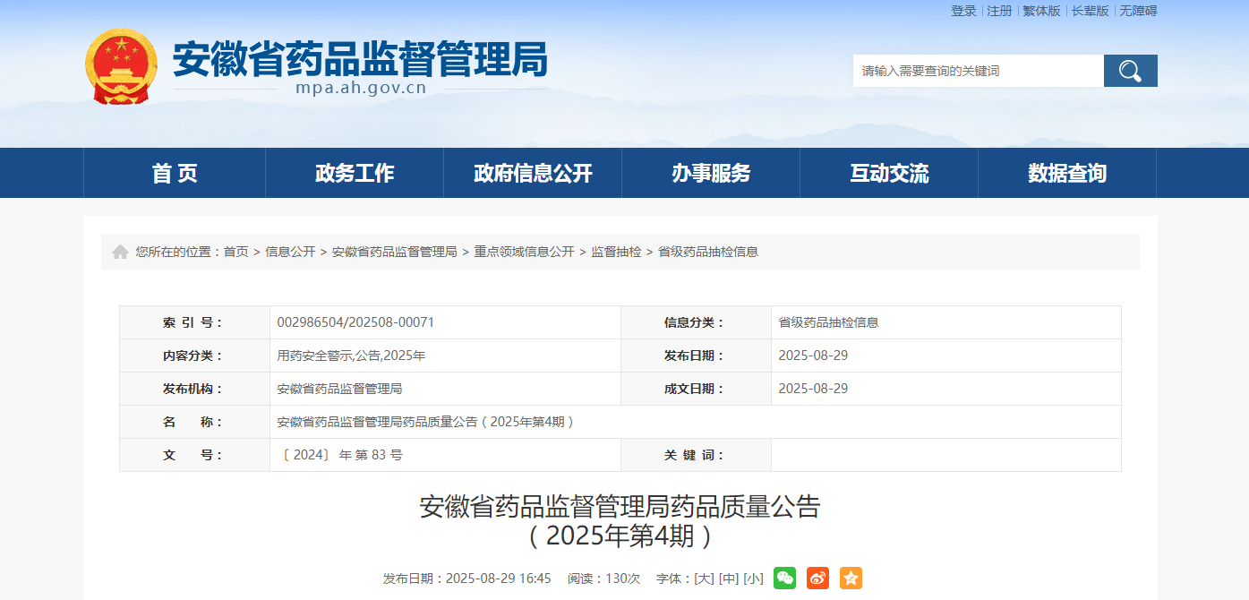Go to 监督抽检 in breadcrumb

pyautogui.click(x=616, y=252)
